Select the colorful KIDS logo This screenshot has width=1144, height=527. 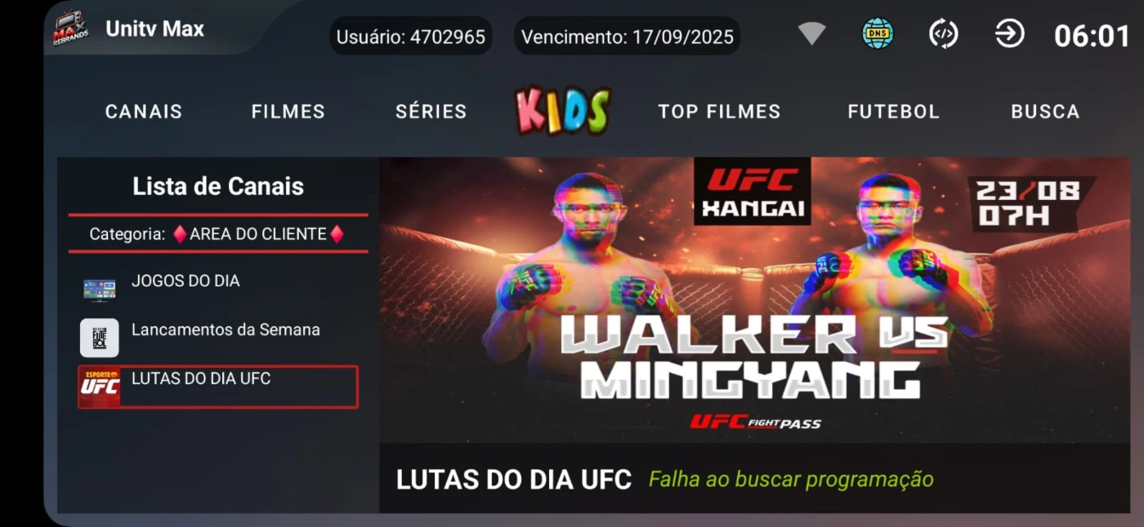click(562, 111)
